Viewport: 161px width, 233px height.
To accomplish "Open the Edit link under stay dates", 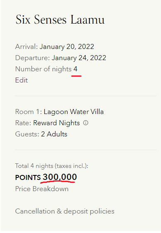I will point(22,80).
